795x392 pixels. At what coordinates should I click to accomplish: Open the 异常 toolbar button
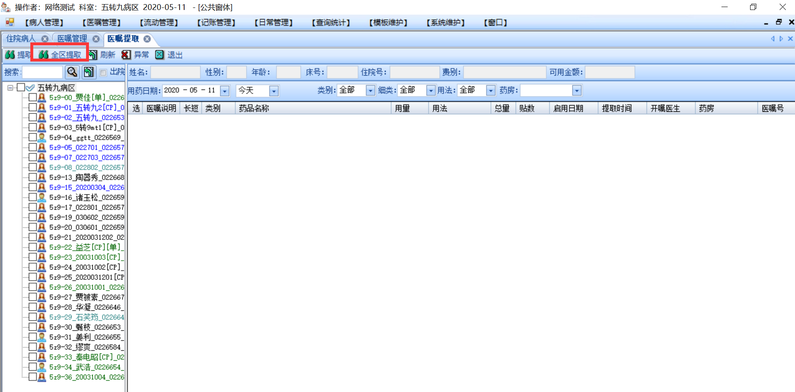click(135, 55)
